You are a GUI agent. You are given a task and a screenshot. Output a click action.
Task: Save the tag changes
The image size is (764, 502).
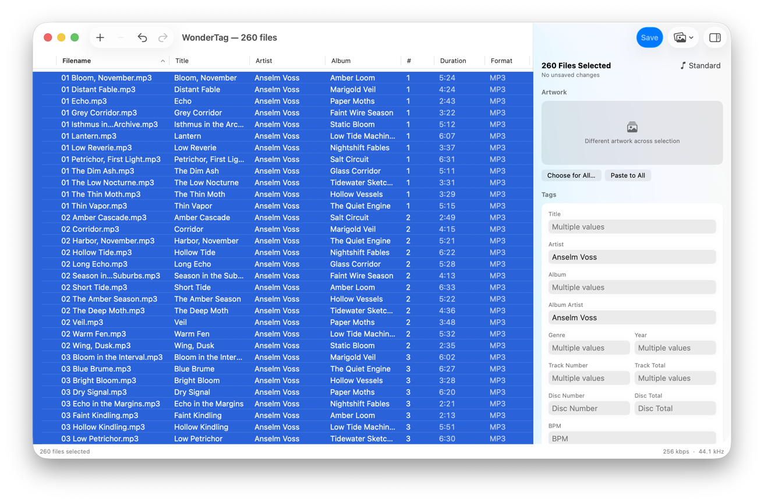649,38
